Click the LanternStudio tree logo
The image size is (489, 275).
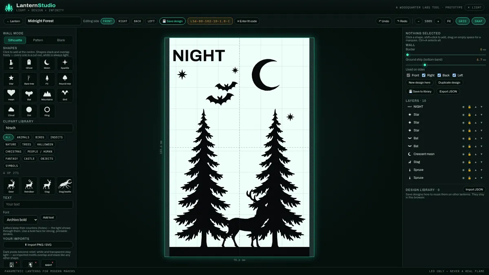(x=9, y=7)
